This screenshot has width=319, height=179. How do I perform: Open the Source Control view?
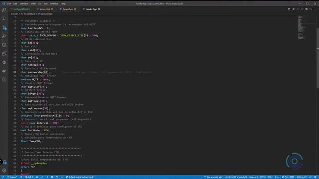4,28
